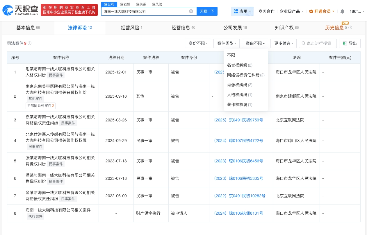This screenshot has width=367, height=235.
Task: Open case number 琼0107民初4722号
Action: click(x=238, y=141)
